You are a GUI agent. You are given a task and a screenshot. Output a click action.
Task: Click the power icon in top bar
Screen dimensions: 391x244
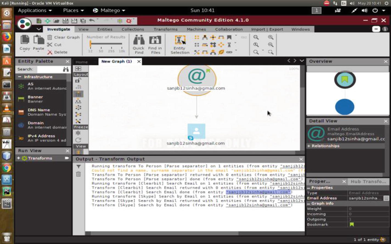(x=375, y=10)
